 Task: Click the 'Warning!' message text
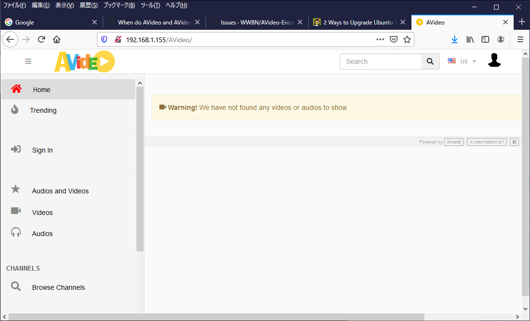click(x=182, y=107)
